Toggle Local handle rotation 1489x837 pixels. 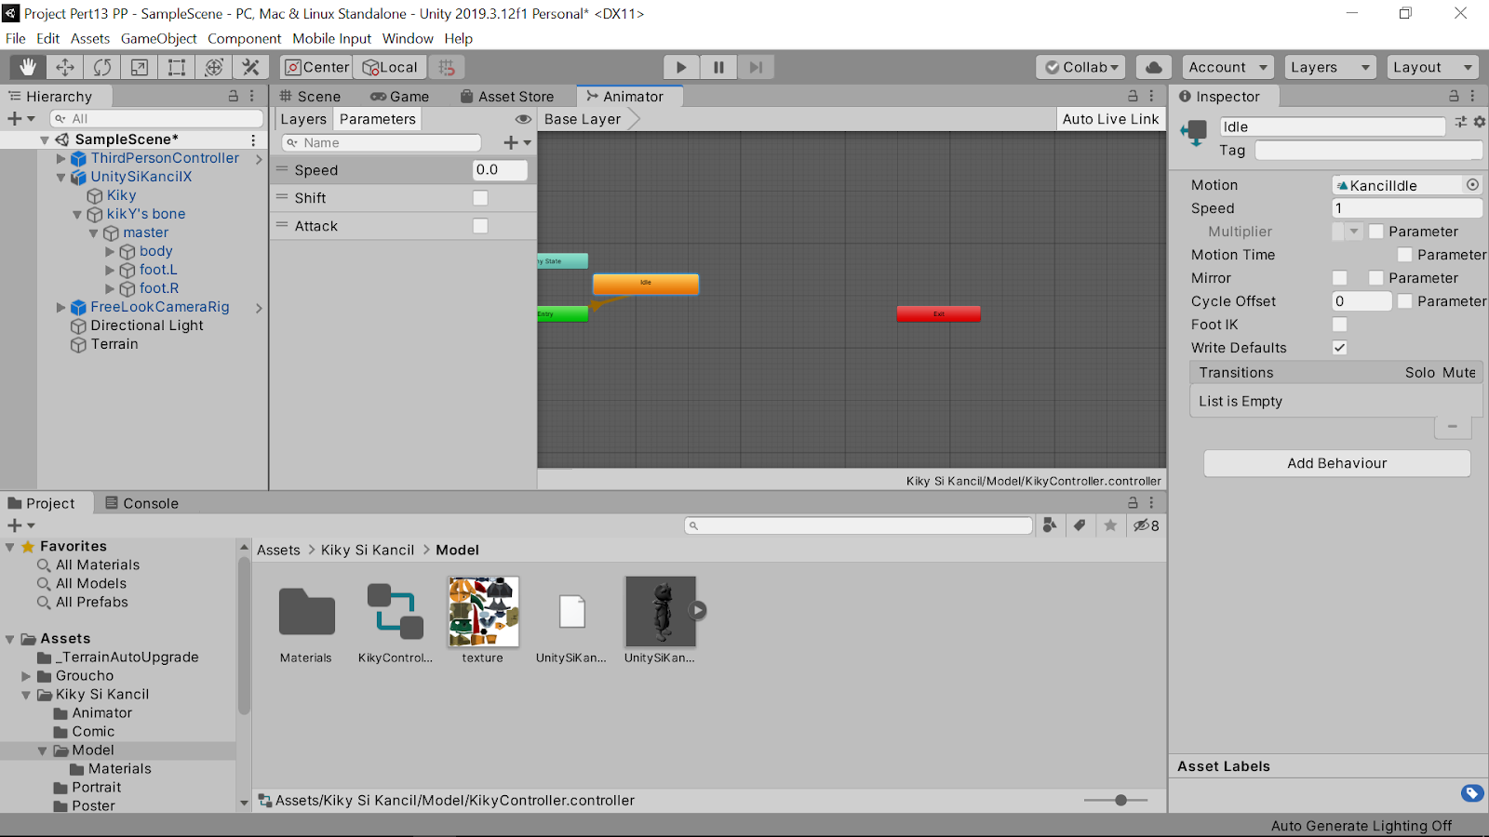click(390, 67)
